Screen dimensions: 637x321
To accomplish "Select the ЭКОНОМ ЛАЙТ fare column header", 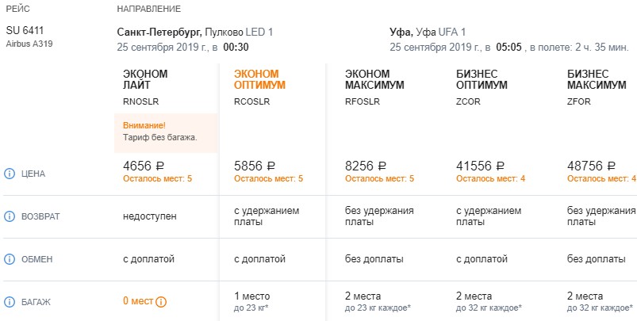I will 145,79.
